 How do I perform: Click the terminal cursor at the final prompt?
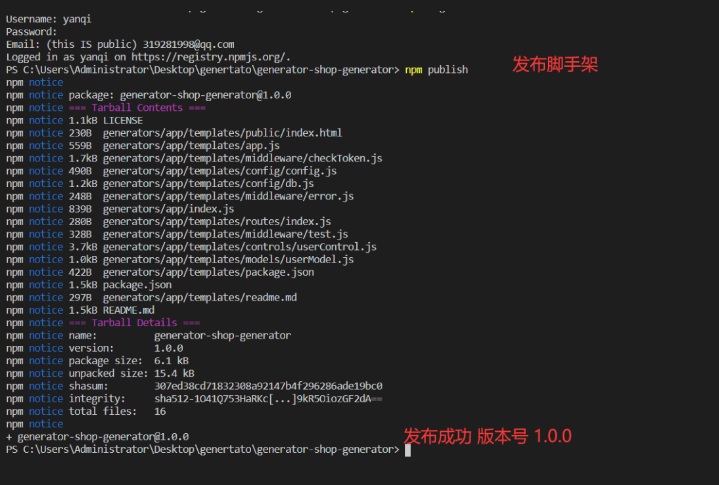[x=407, y=450]
